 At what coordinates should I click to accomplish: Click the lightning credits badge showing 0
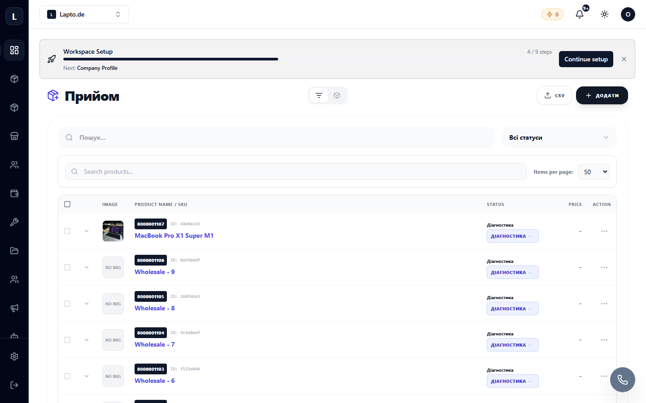(x=552, y=14)
